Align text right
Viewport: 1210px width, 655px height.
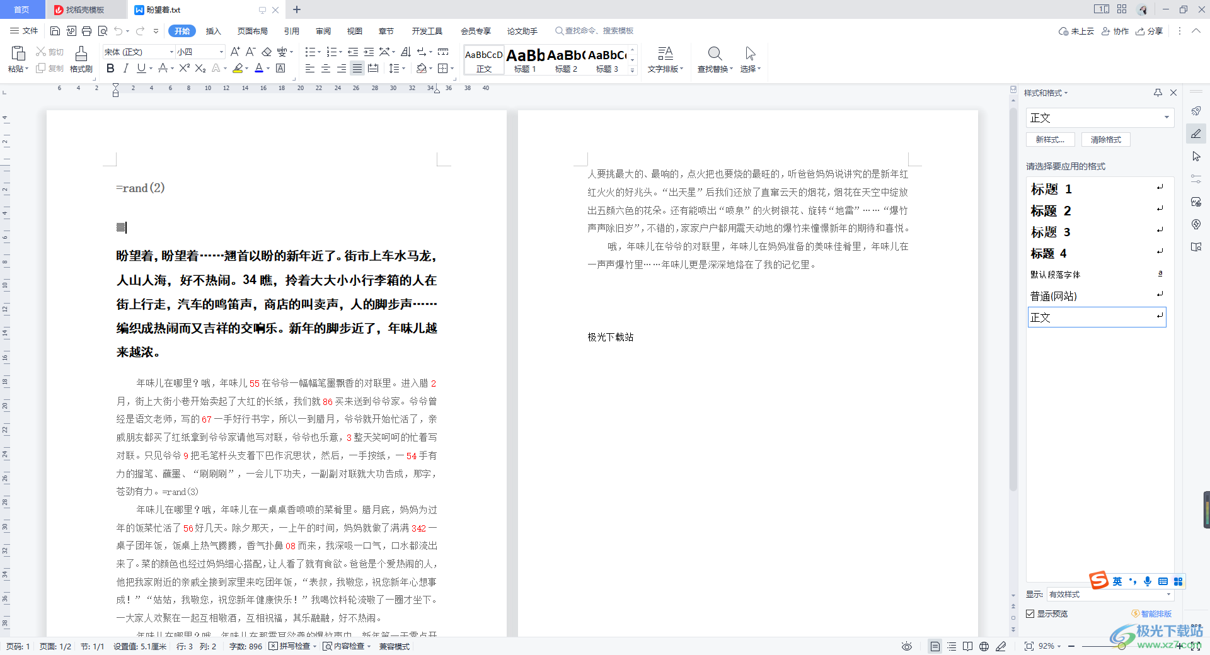tap(342, 68)
